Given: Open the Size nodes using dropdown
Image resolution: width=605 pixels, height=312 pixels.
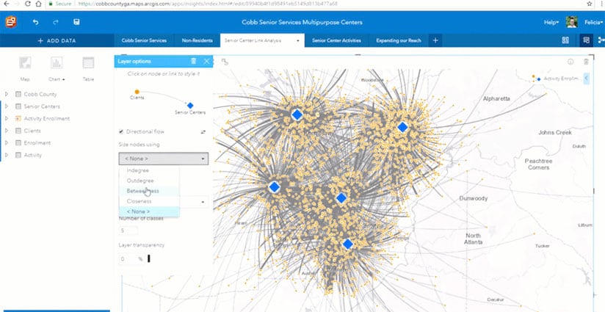Looking at the screenshot, I should pyautogui.click(x=164, y=159).
